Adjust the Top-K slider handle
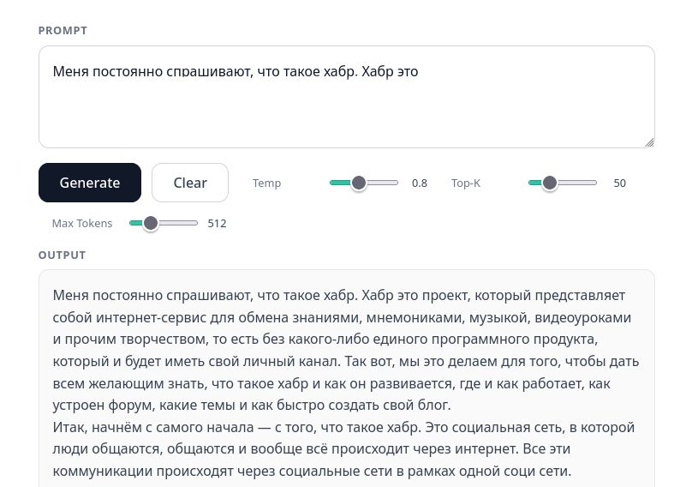Image resolution: width=698 pixels, height=487 pixels. 550,183
